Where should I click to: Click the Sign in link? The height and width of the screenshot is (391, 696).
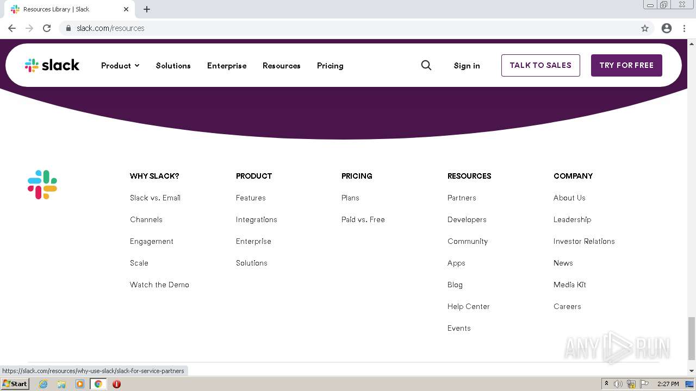pyautogui.click(x=467, y=66)
